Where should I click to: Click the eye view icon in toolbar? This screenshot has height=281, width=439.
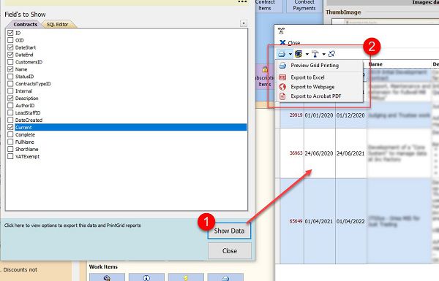(x=299, y=54)
